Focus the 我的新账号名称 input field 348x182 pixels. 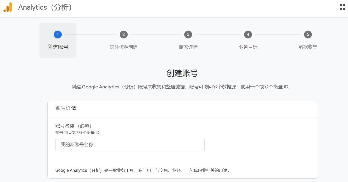[x=130, y=145]
